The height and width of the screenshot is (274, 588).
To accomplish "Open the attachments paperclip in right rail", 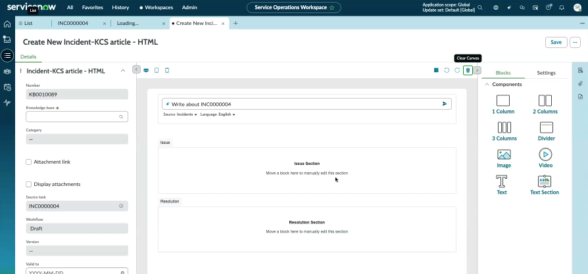I will [580, 83].
